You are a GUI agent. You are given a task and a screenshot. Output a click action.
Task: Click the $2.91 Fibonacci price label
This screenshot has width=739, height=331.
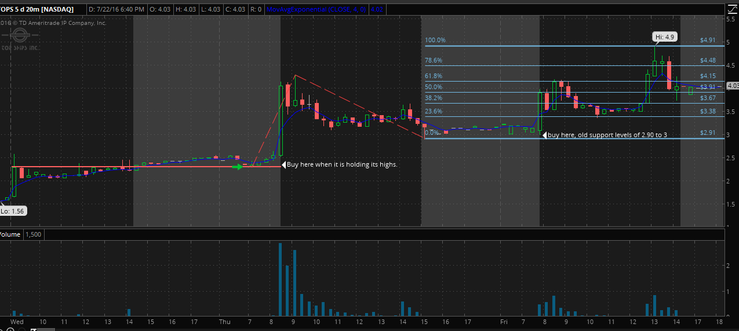click(708, 133)
